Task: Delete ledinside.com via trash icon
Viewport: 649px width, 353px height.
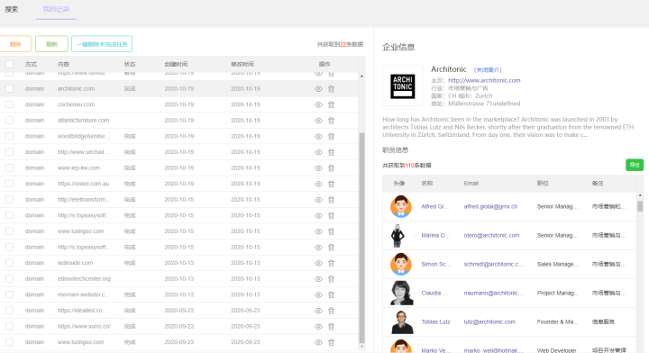Action: [x=331, y=263]
